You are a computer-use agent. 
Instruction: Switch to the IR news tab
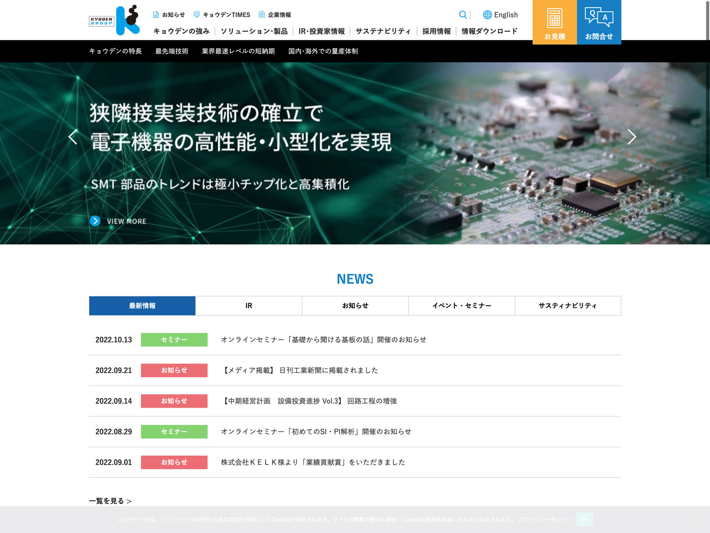point(248,306)
